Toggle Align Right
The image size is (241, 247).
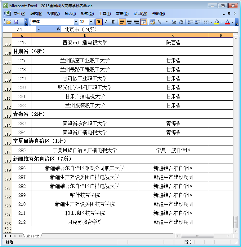point(136,22)
